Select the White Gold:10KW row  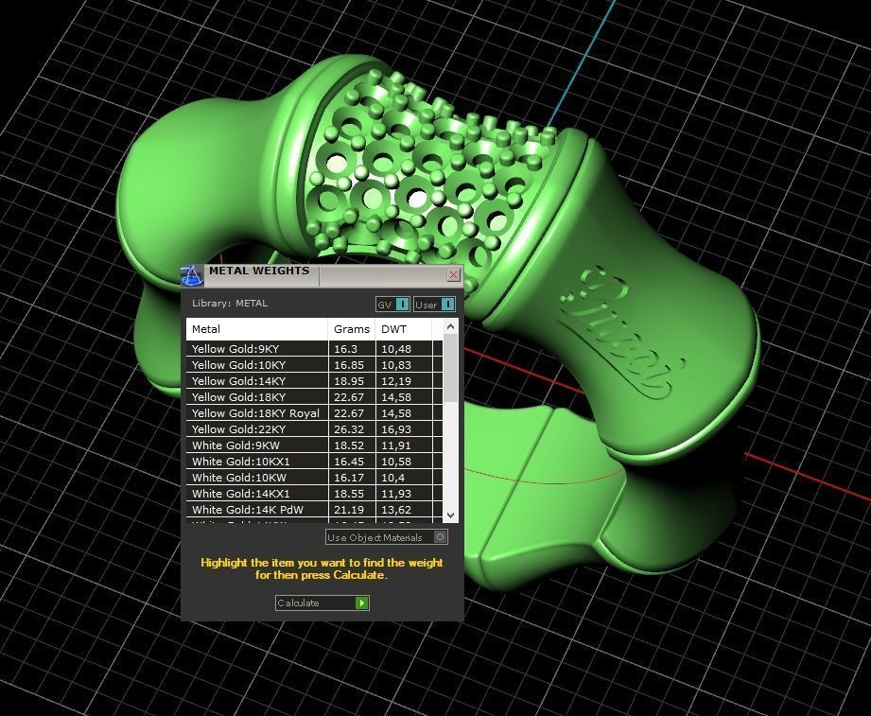point(314,478)
